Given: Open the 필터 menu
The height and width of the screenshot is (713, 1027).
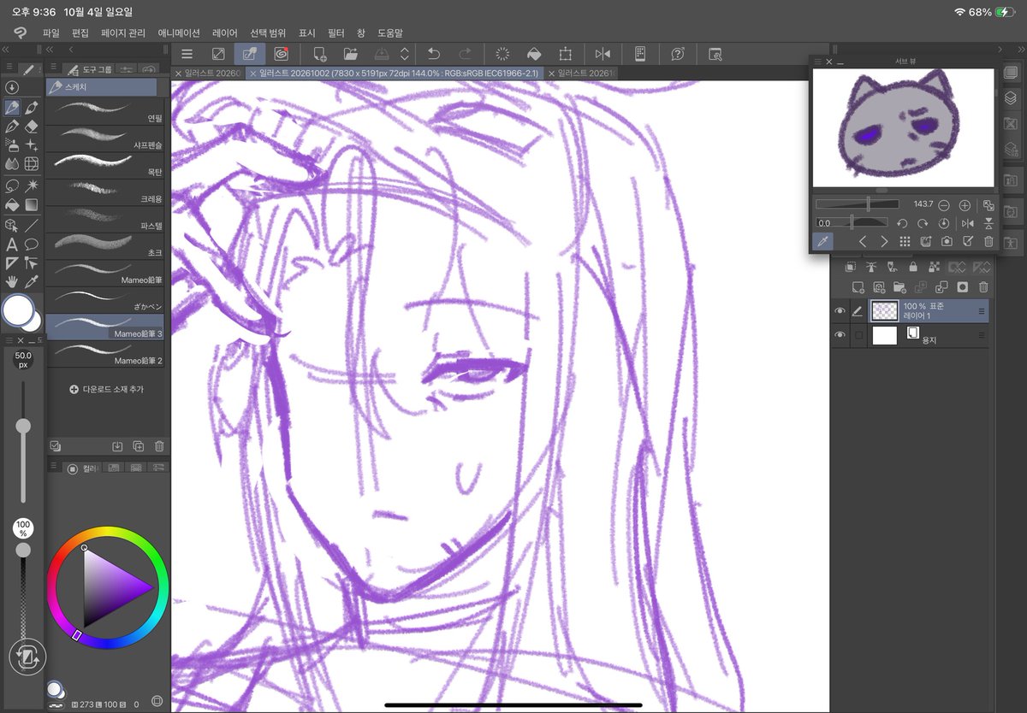Looking at the screenshot, I should tap(336, 32).
